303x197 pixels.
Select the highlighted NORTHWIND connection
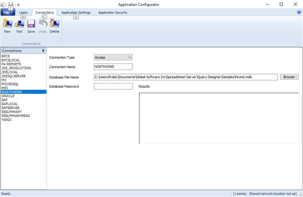[x=24, y=92]
